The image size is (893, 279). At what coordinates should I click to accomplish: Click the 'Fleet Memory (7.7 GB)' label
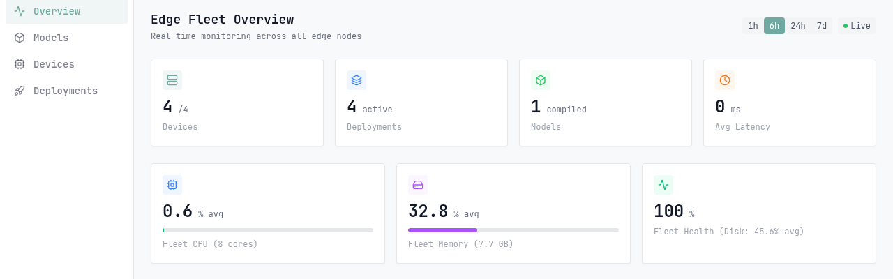point(460,244)
